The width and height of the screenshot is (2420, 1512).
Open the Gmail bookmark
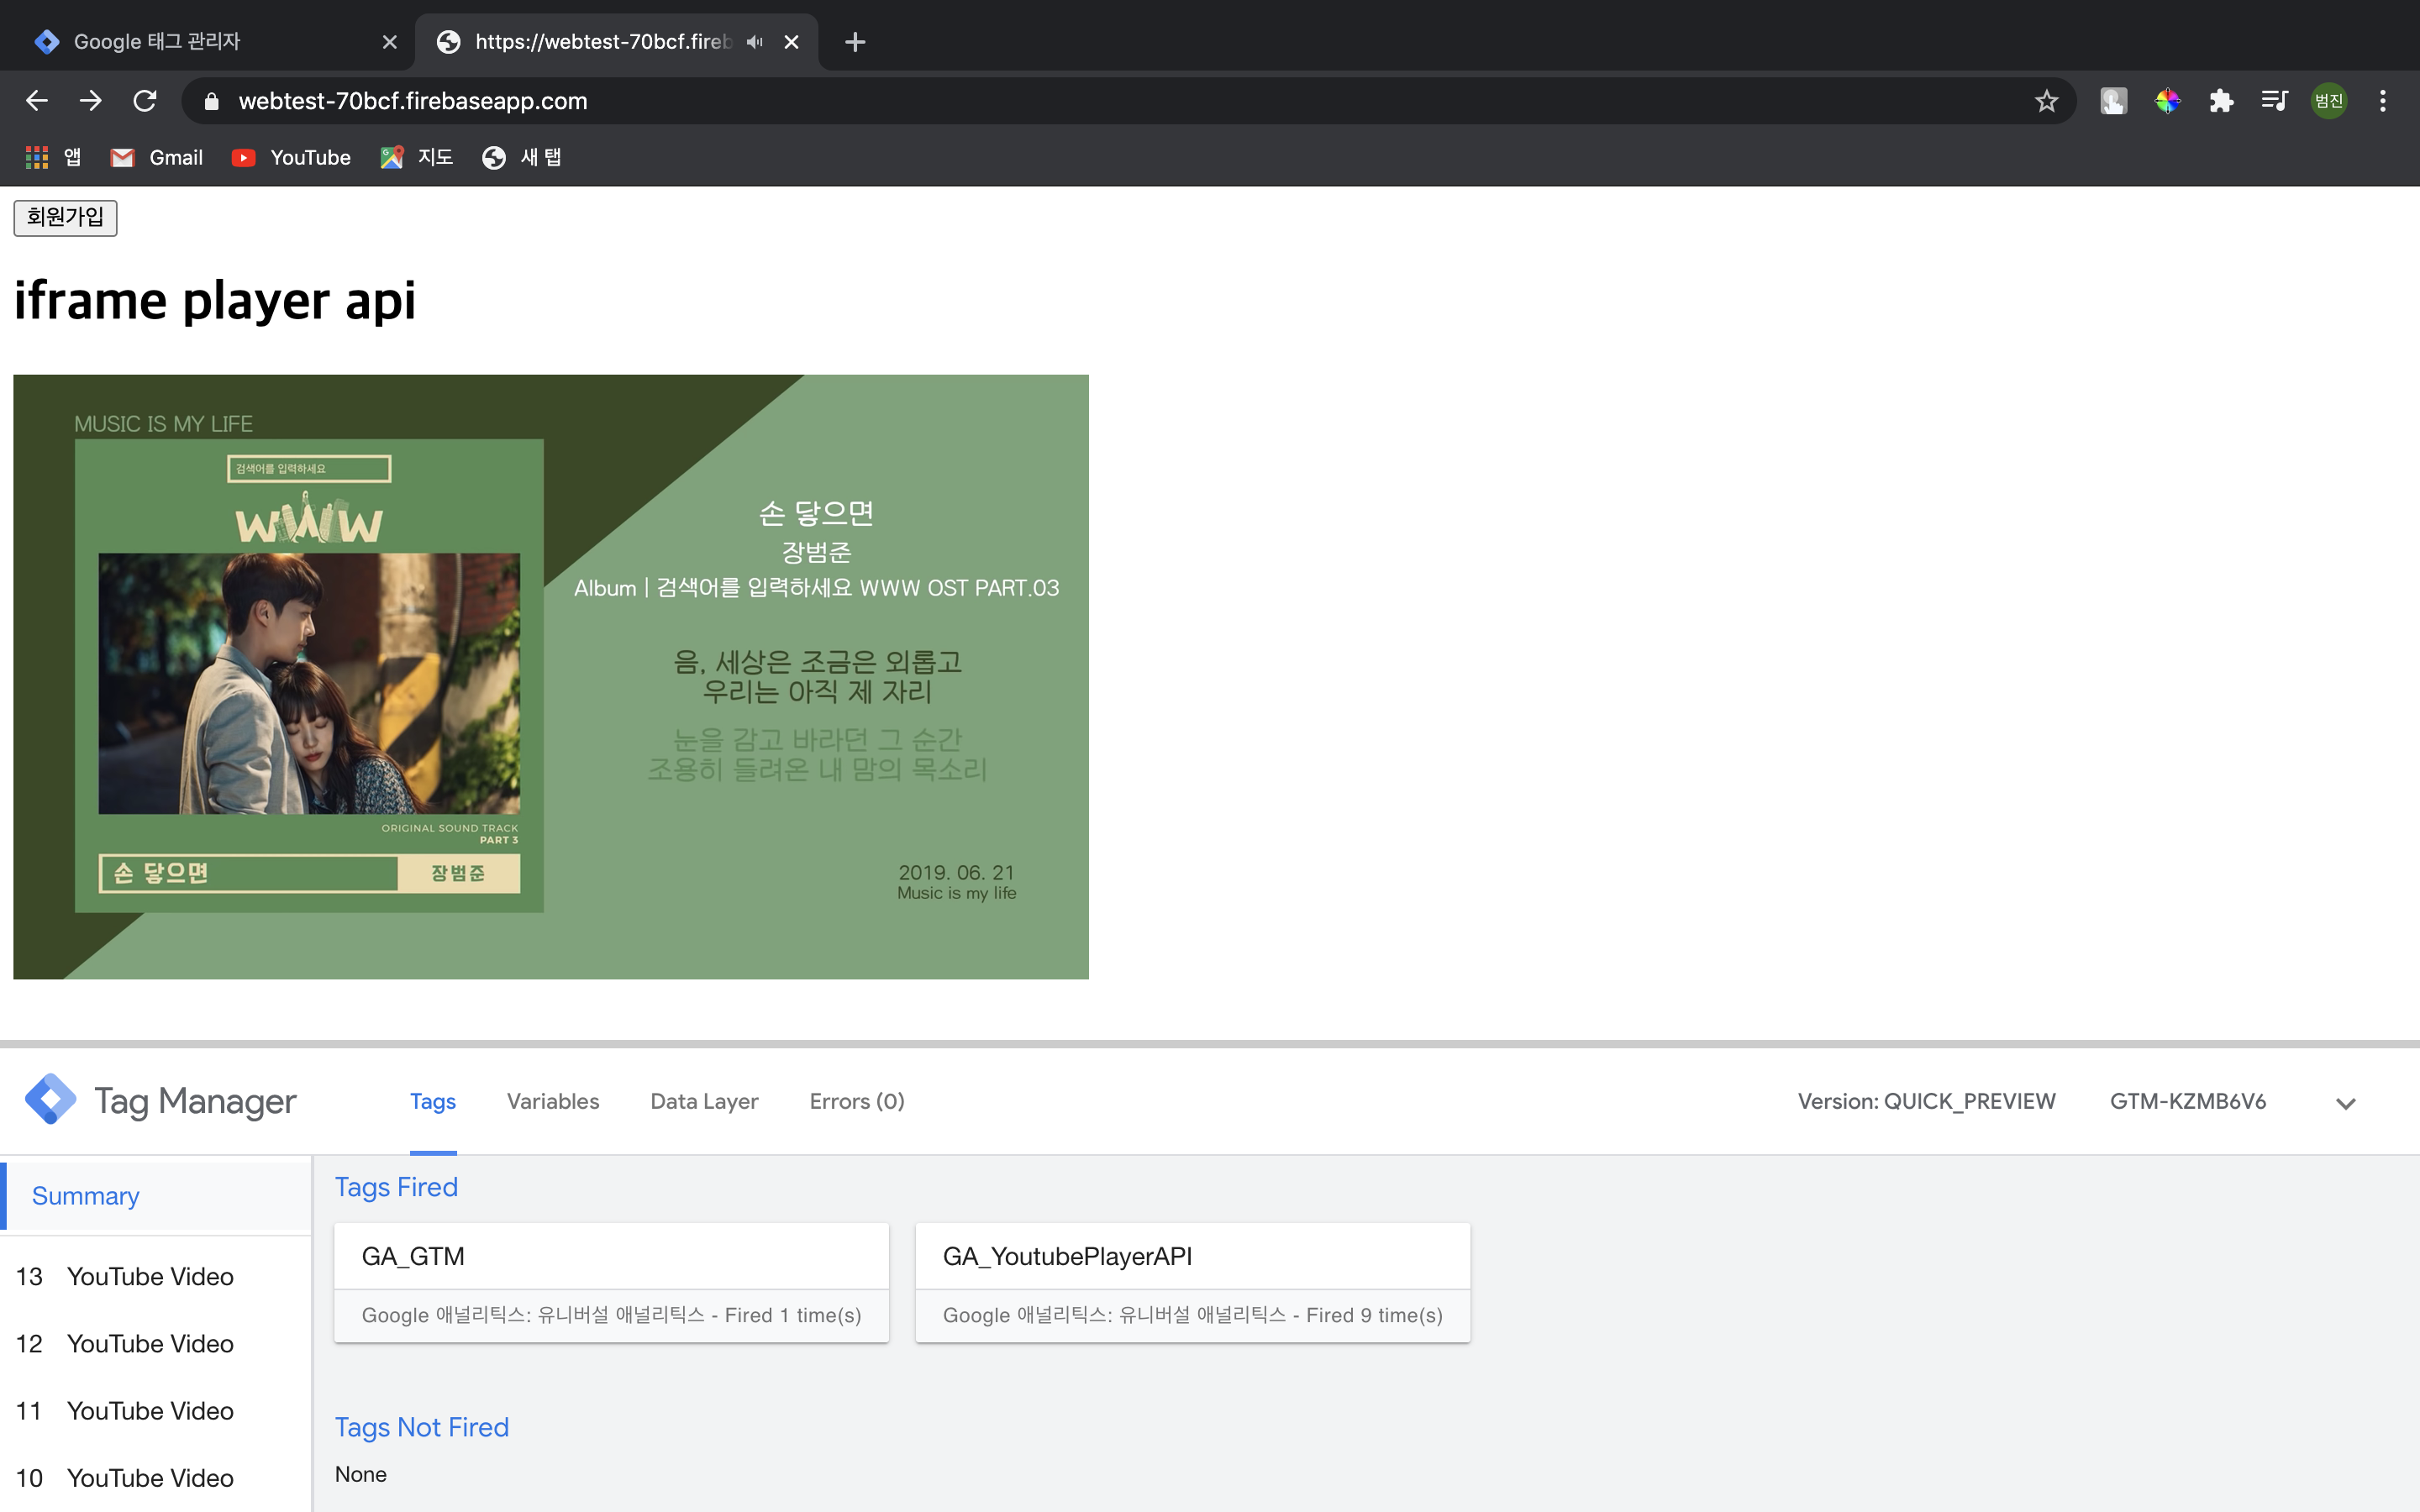pyautogui.click(x=157, y=157)
